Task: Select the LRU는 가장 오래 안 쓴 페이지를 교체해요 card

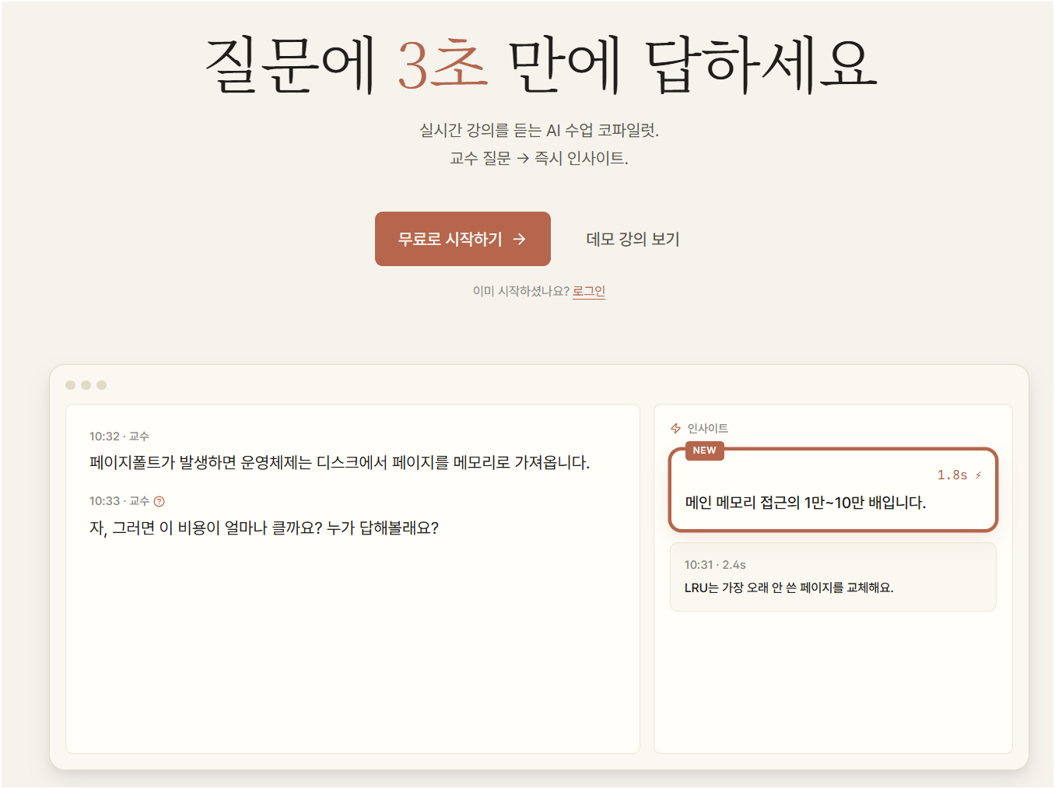Action: [x=832, y=577]
